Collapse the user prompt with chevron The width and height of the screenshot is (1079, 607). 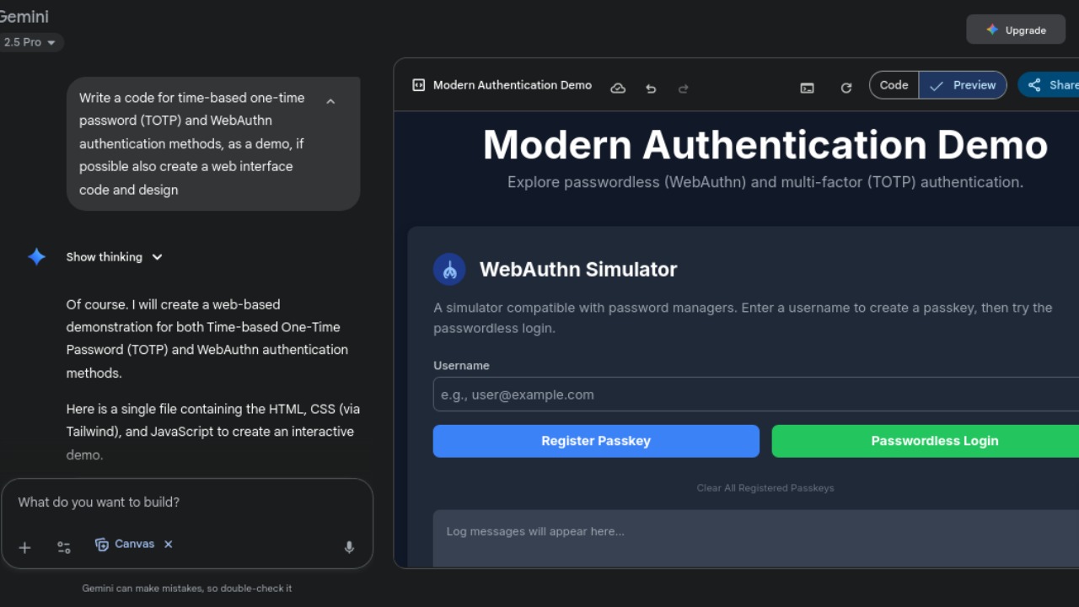click(x=330, y=101)
